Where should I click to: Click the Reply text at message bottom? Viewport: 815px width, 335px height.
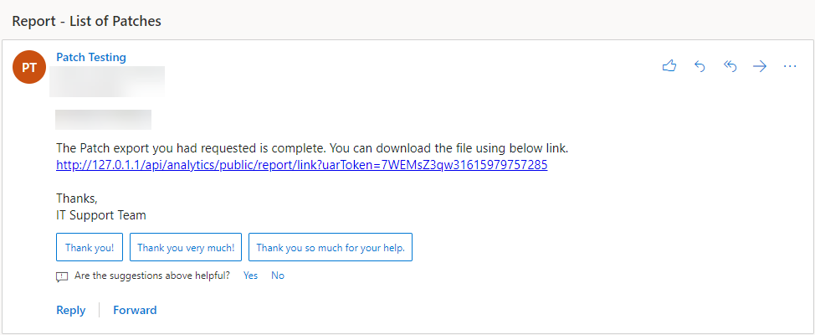point(70,311)
